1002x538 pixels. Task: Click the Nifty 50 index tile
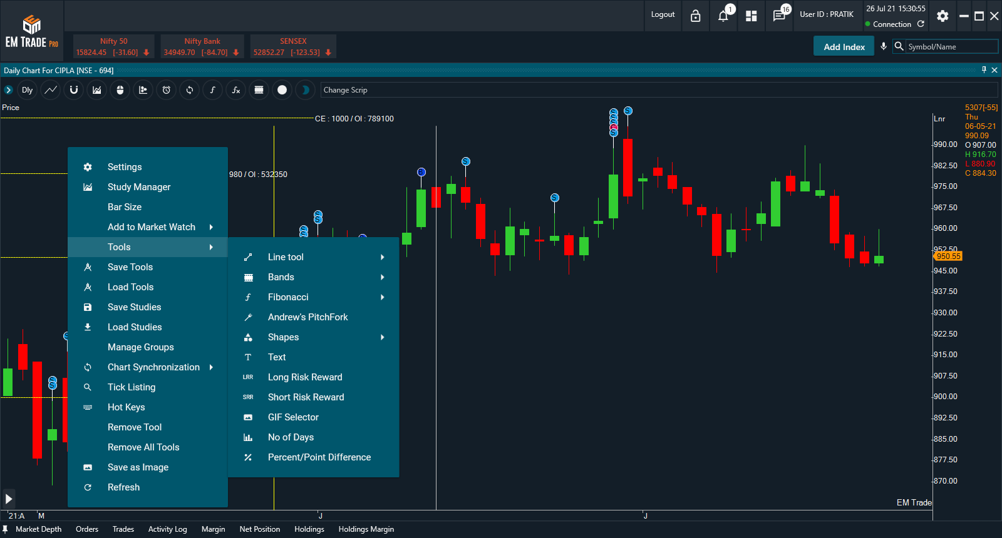[x=113, y=46]
